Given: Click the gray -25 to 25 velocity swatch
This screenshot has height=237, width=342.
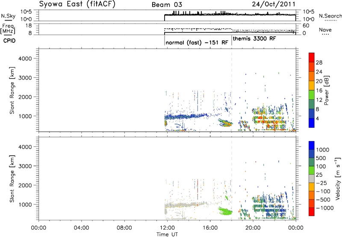Looking at the screenshot, I should pyautogui.click(x=312, y=178).
